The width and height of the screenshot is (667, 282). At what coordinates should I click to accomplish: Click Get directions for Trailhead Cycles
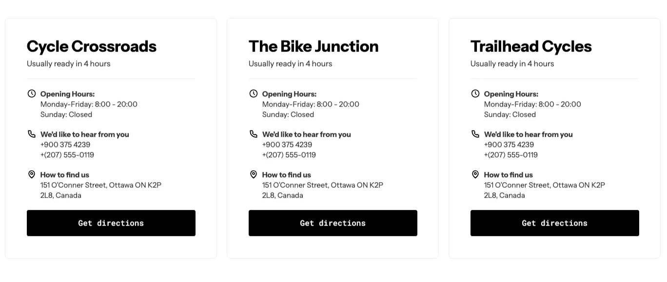coord(554,223)
